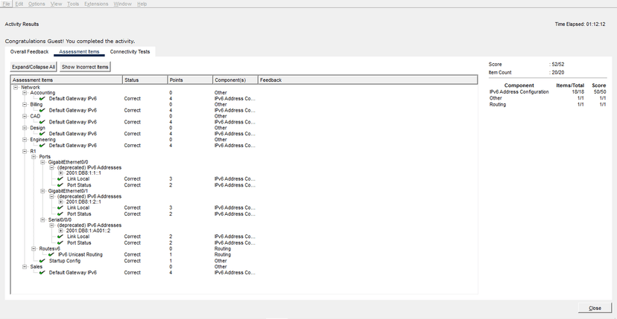Viewport: 617px width, 319px height.
Task: Click GigabitEthernet0/1 Port Status checkmark icon
Action: tap(61, 213)
